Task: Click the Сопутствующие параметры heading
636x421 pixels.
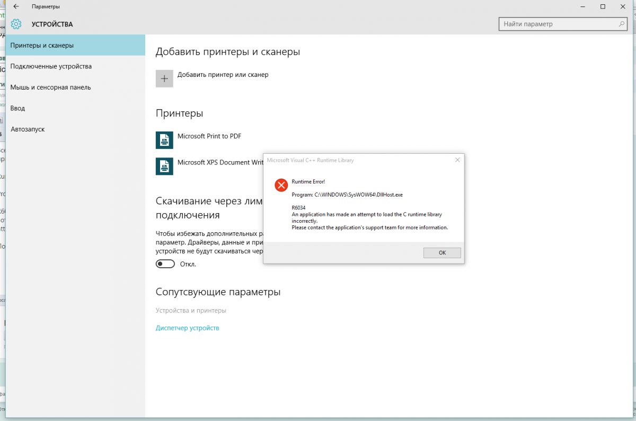Action: (218, 292)
